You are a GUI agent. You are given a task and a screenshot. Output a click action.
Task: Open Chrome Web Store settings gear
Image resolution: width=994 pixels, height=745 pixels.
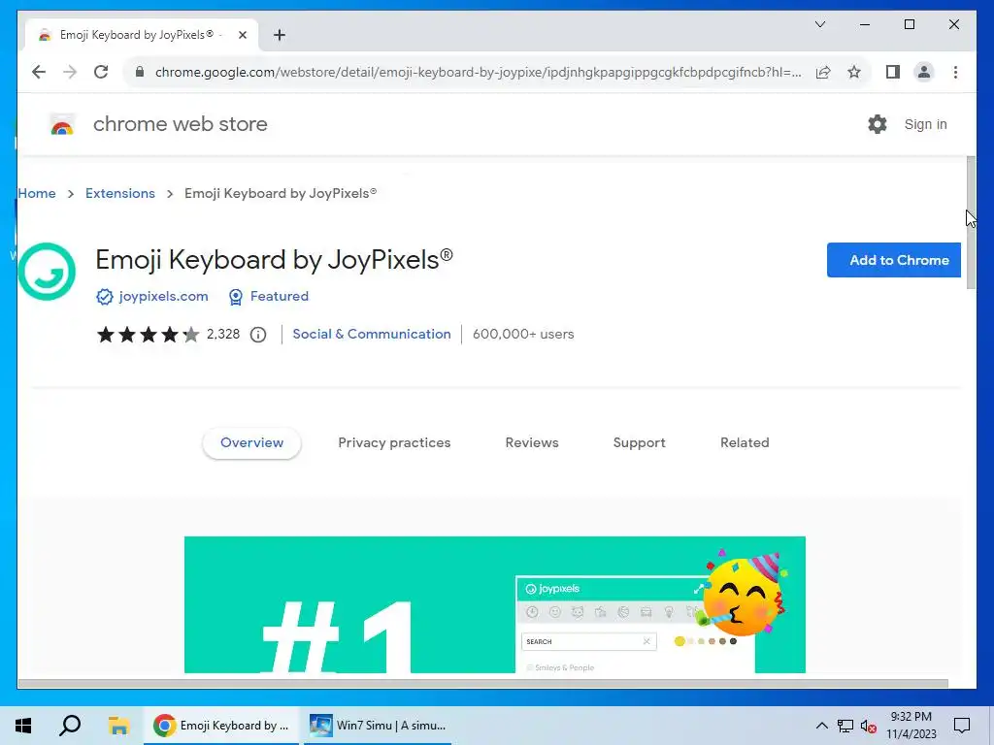(878, 124)
